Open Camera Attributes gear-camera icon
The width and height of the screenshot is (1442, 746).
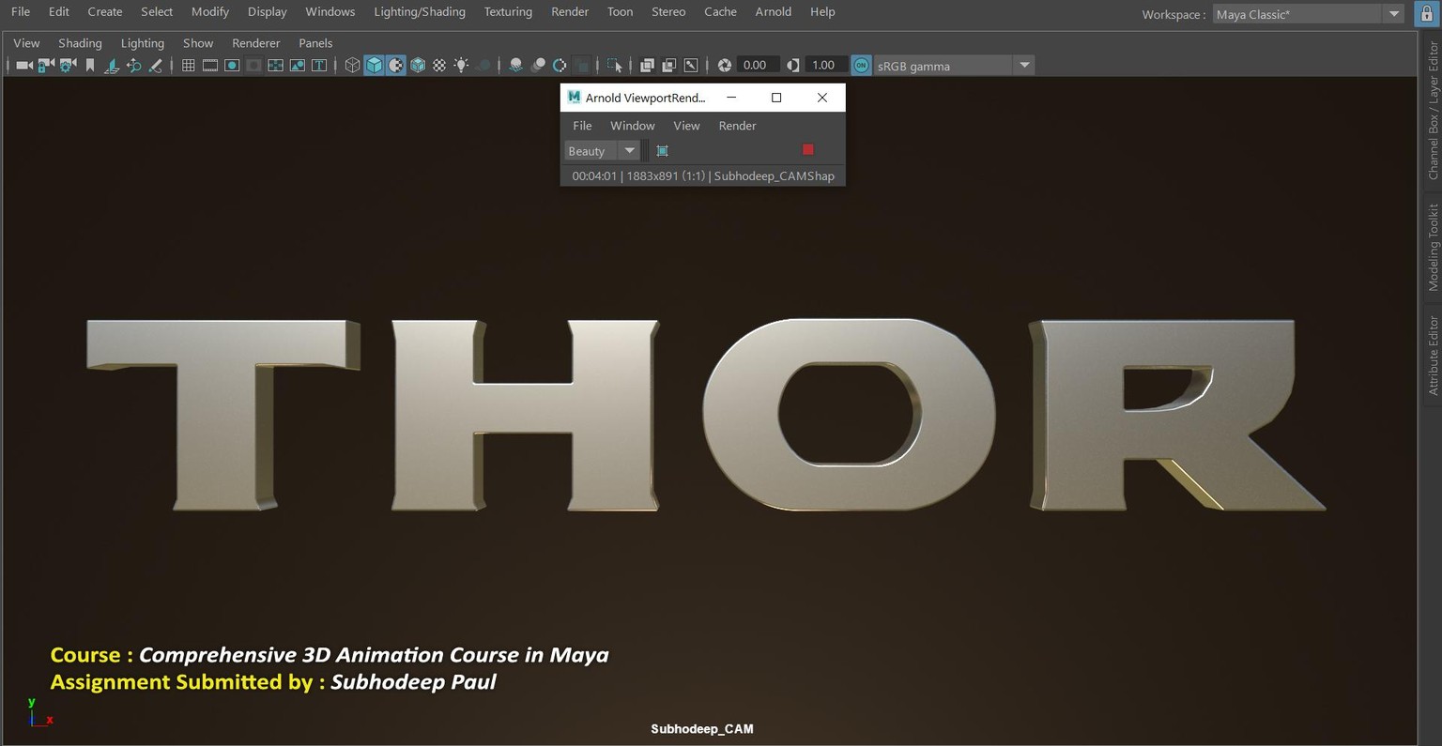click(x=68, y=65)
